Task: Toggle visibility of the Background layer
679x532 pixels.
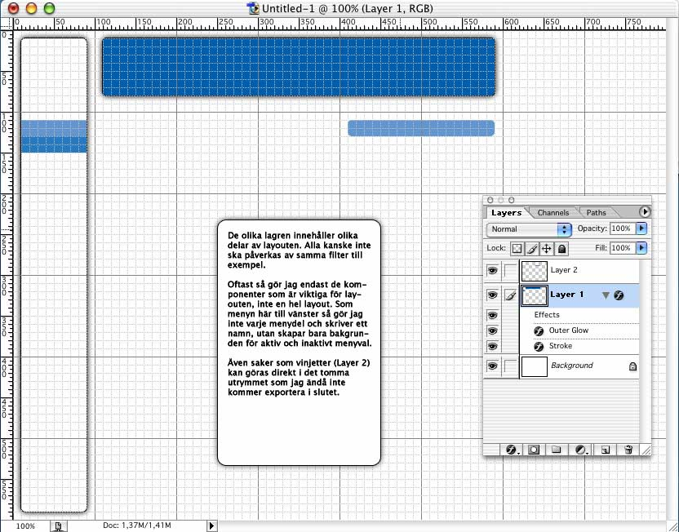Action: tap(492, 366)
